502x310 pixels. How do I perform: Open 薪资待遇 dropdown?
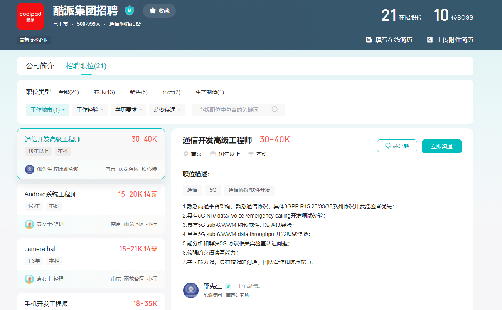pyautogui.click(x=167, y=110)
